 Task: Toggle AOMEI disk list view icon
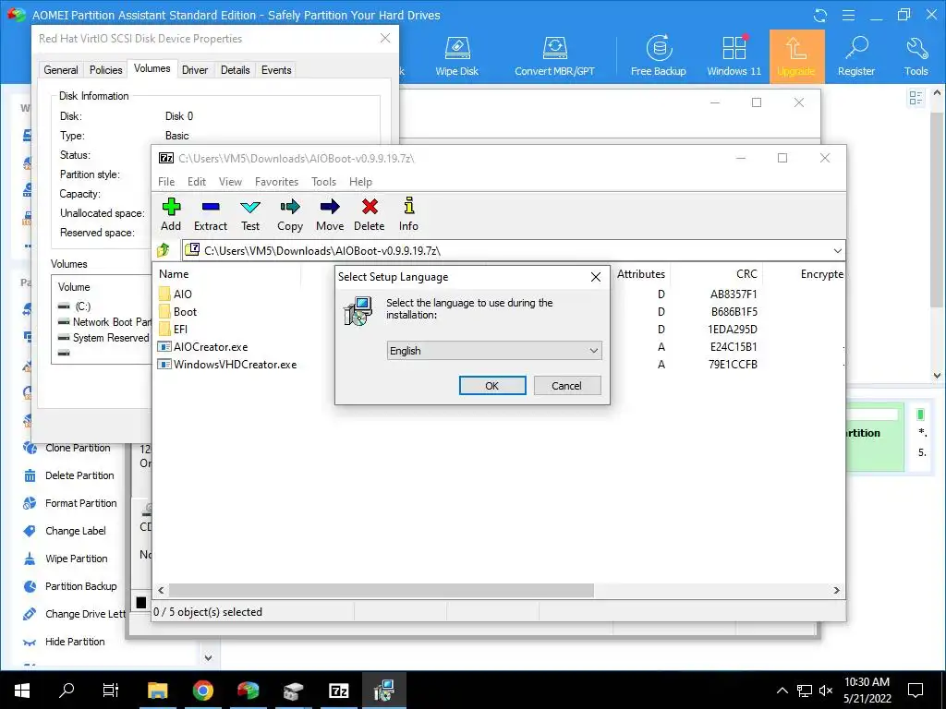click(x=916, y=98)
